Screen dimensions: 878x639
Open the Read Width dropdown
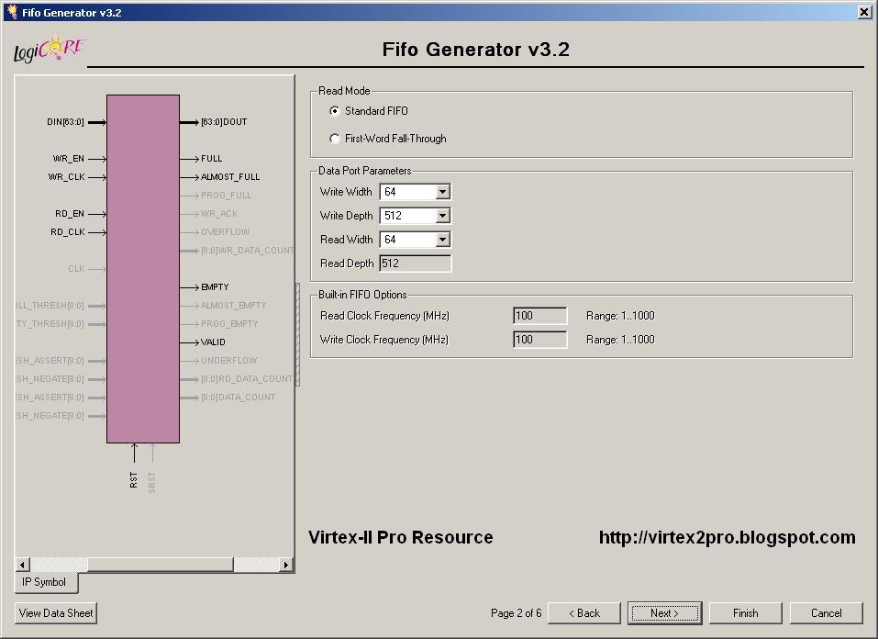coord(442,240)
